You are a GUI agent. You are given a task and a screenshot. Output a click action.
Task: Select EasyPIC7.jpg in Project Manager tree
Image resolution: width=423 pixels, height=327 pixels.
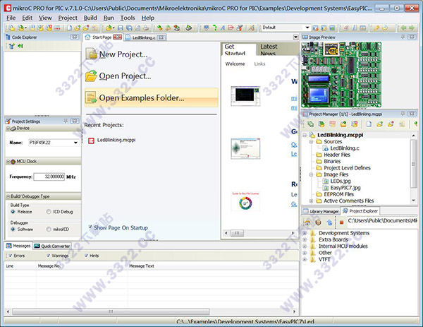[345, 188]
